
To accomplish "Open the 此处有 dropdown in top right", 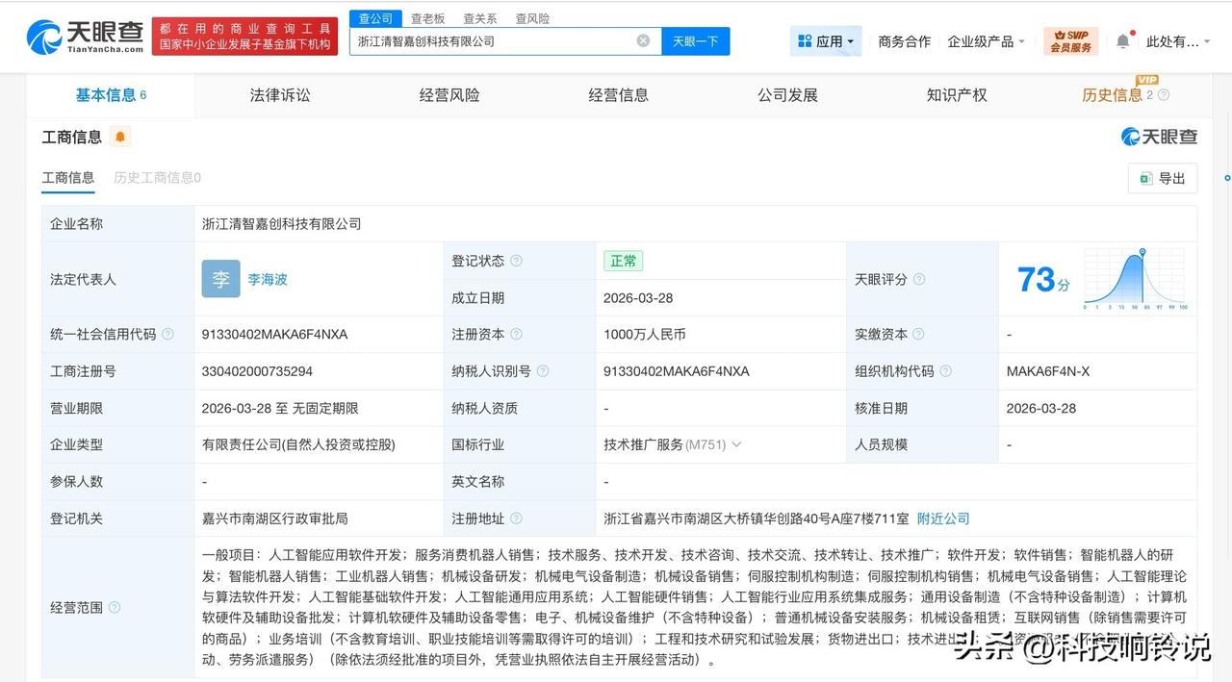I will click(x=1176, y=40).
